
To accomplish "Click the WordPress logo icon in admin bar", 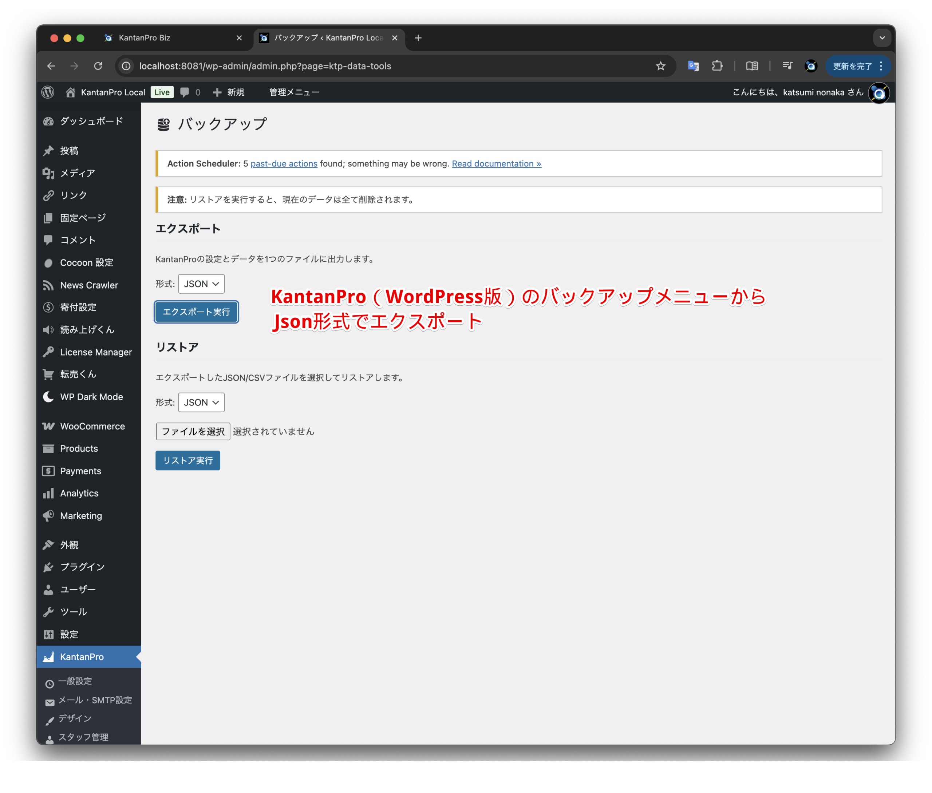I will (48, 92).
